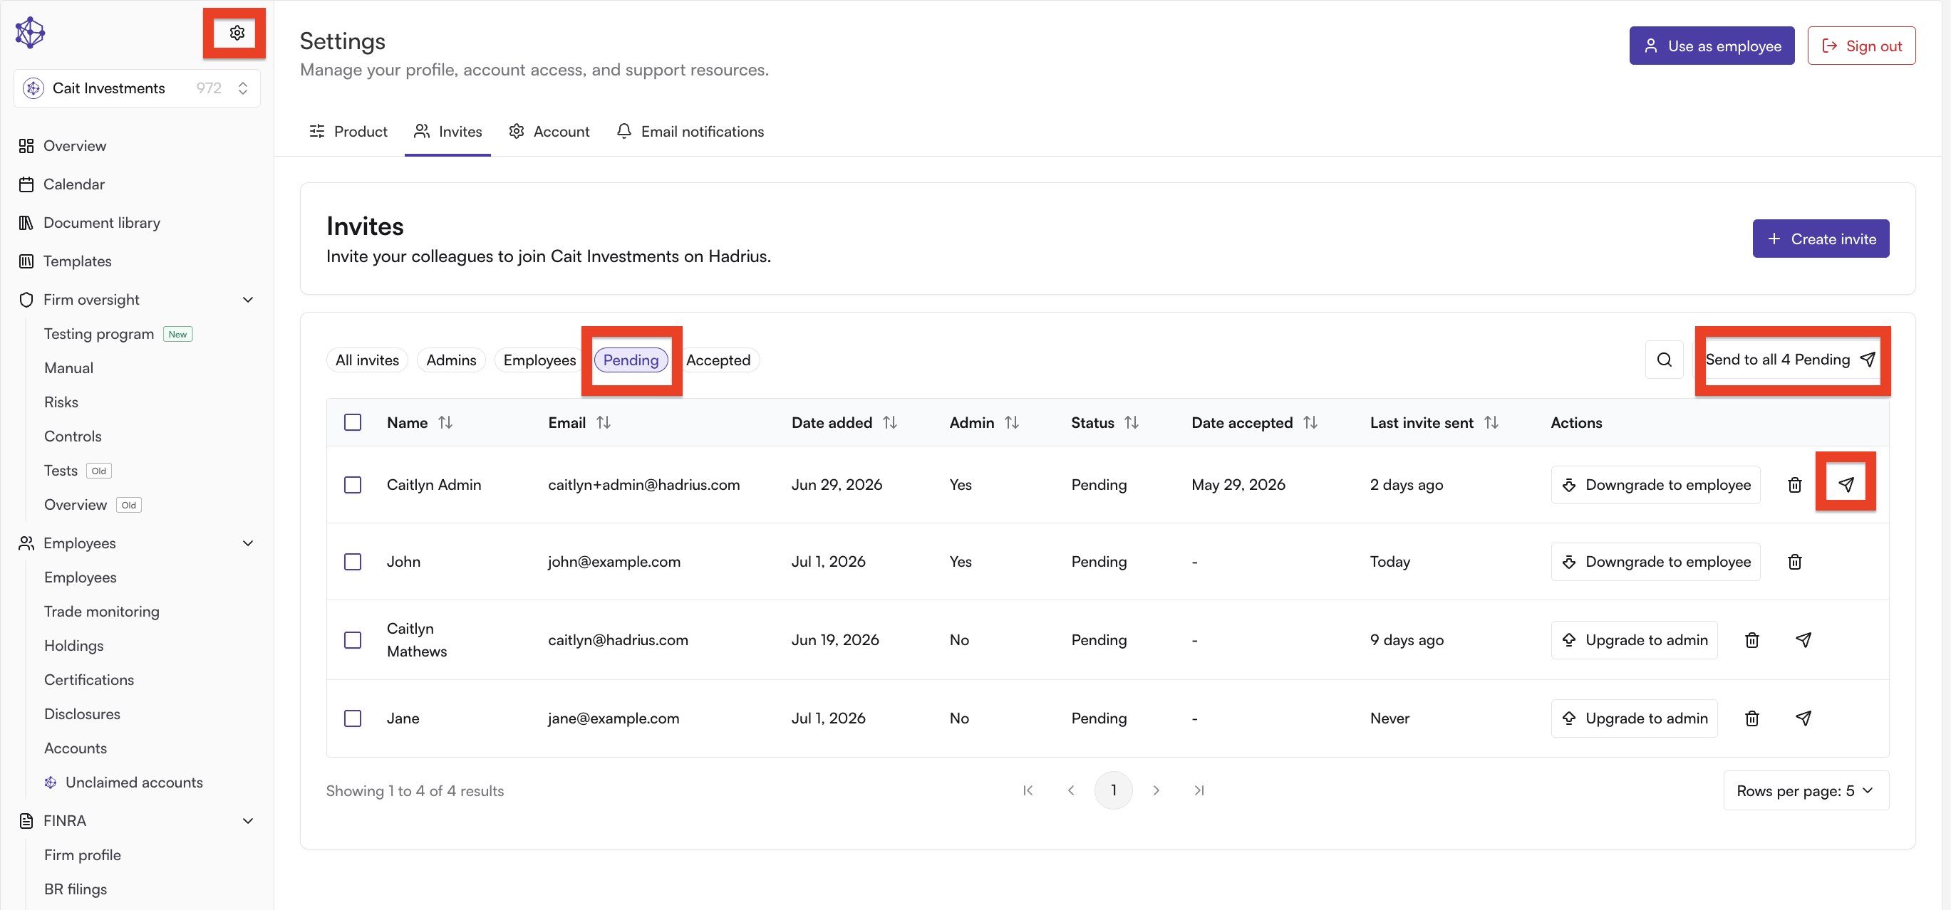Viewport: 1951px width, 910px height.
Task: Open the Cait Investments firm switcher
Action: click(137, 88)
